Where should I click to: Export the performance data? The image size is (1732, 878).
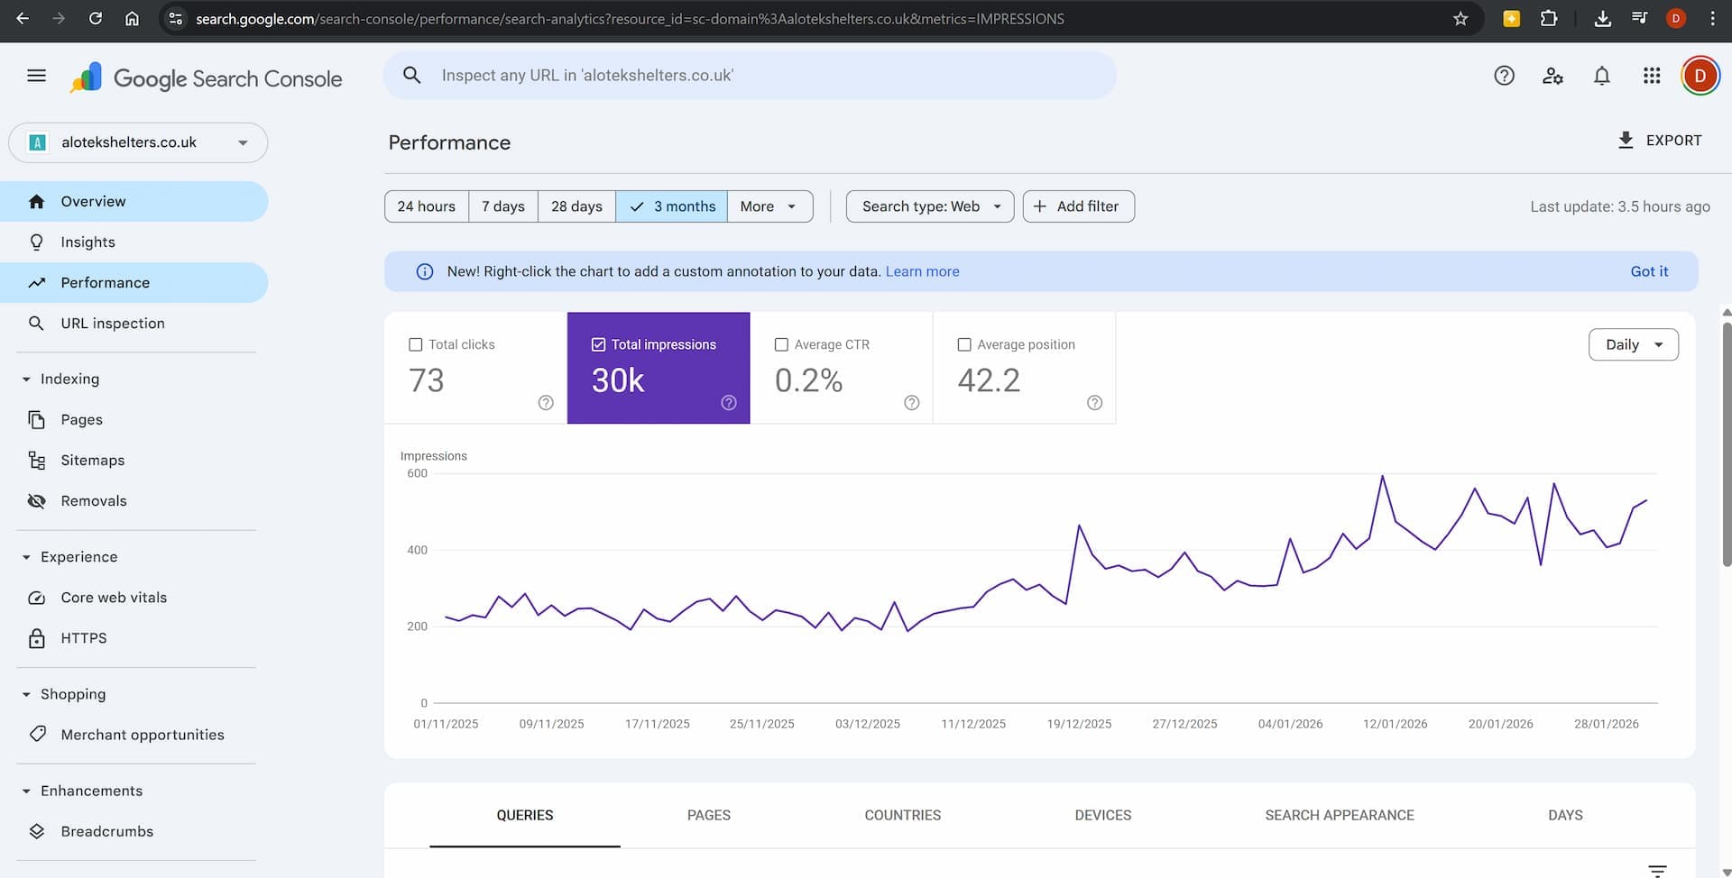tap(1660, 141)
